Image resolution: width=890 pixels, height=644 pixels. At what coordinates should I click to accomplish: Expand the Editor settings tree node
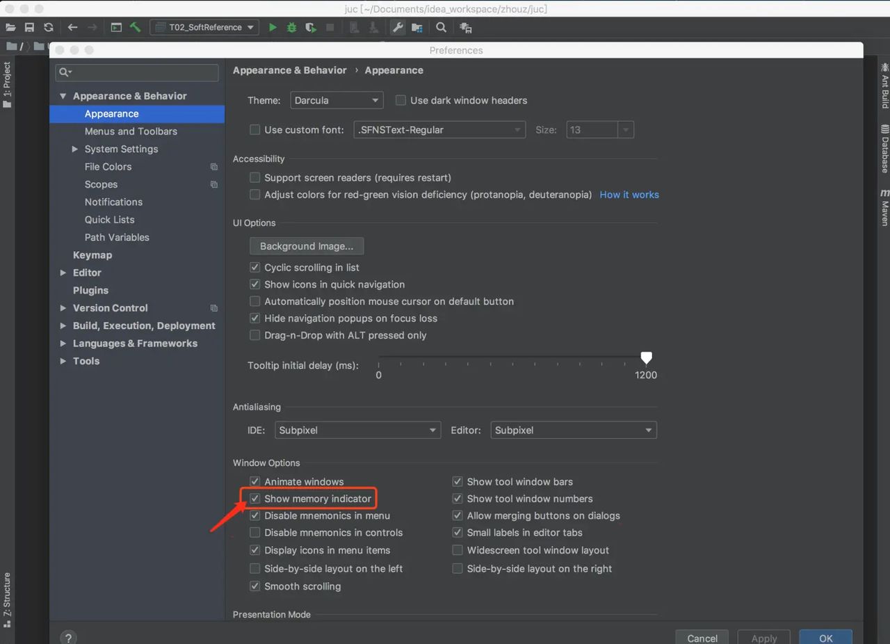point(63,273)
